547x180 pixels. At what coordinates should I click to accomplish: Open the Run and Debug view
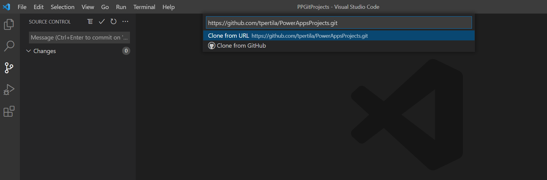coord(9,90)
